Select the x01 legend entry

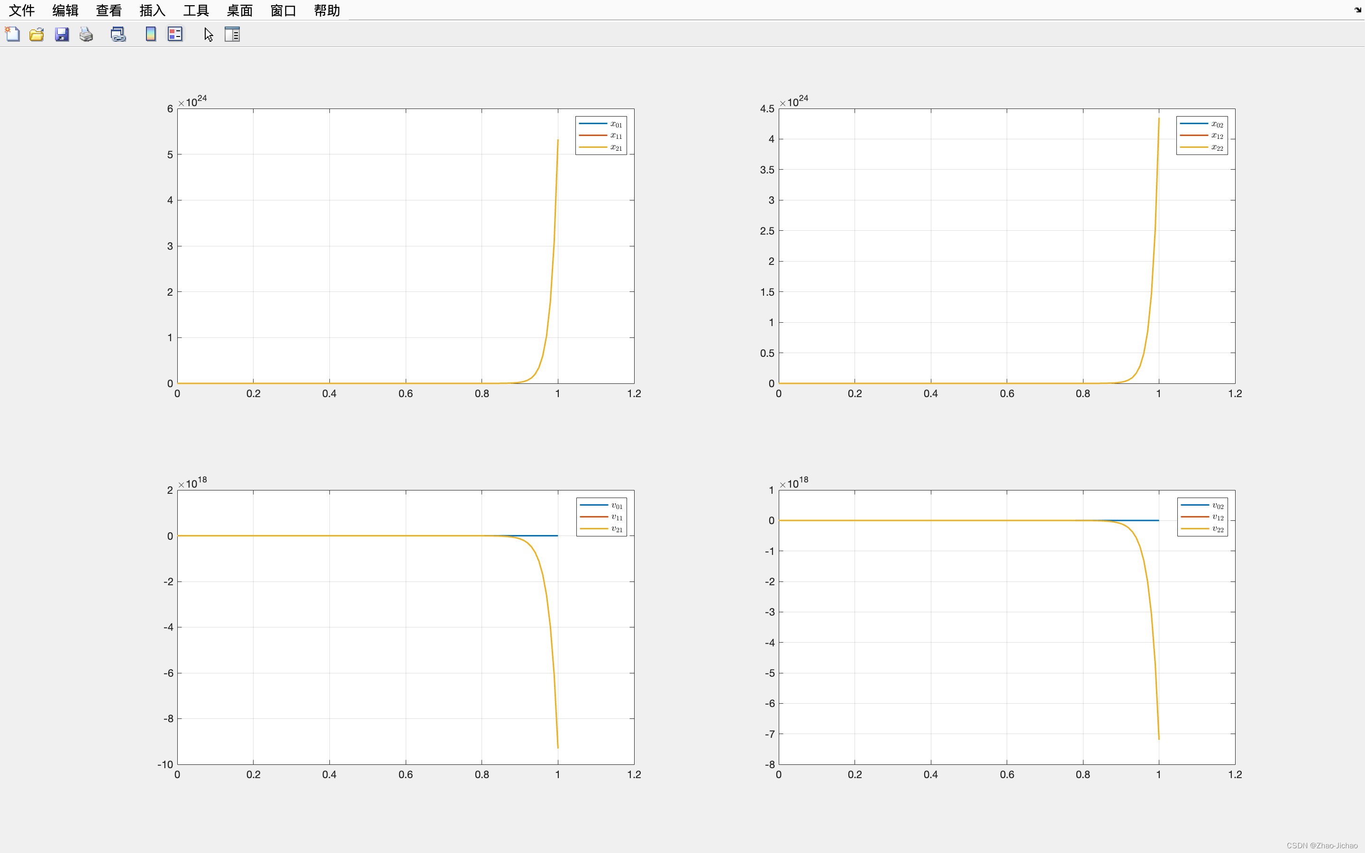tap(601, 124)
